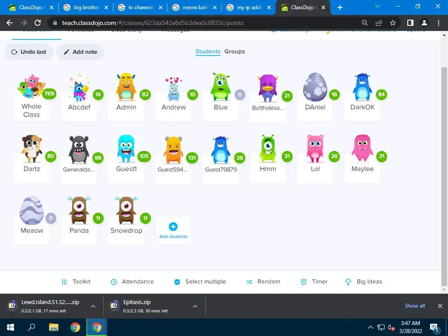Image resolution: width=448 pixels, height=336 pixels.
Task: Open Windows taskbar search
Action: pyautogui.click(x=31, y=327)
